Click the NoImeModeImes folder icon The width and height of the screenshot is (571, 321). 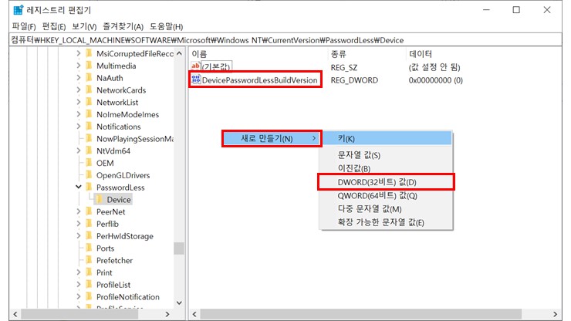(x=89, y=114)
